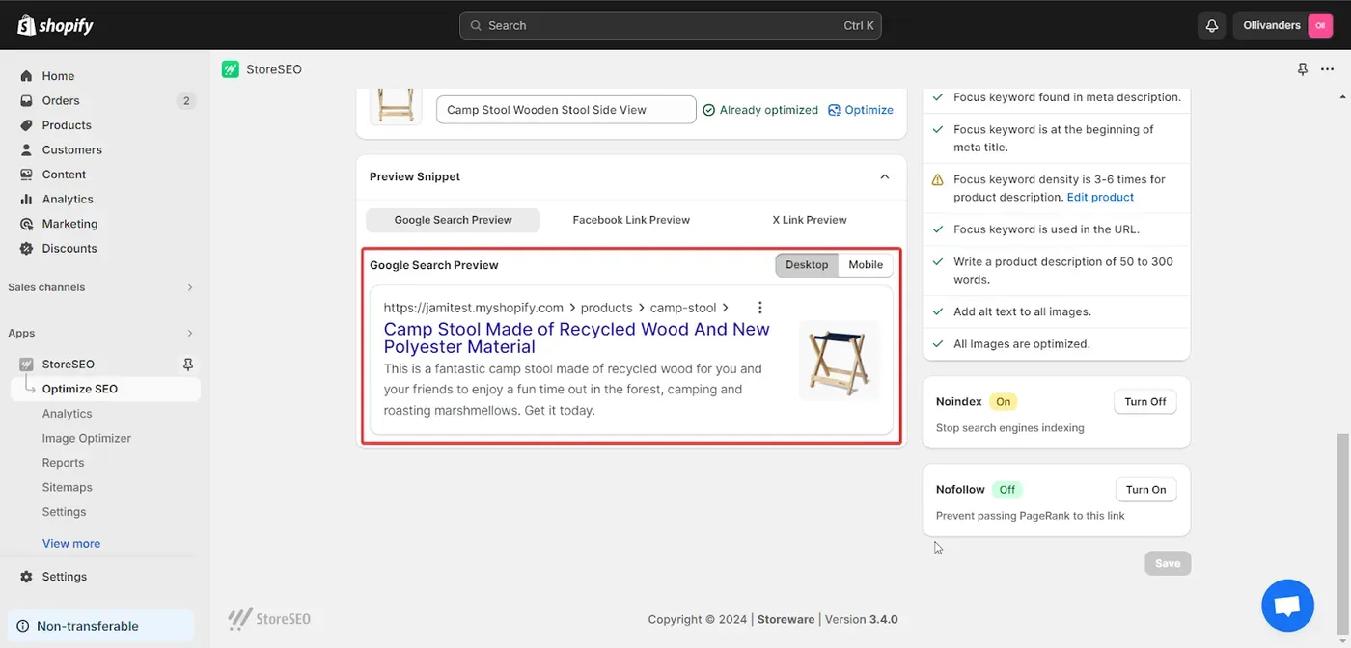Click the Non-transferable info icon
The height and width of the screenshot is (648, 1351).
point(23,626)
